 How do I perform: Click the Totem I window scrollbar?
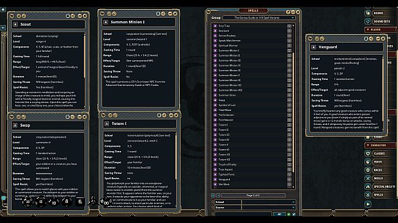point(176,157)
